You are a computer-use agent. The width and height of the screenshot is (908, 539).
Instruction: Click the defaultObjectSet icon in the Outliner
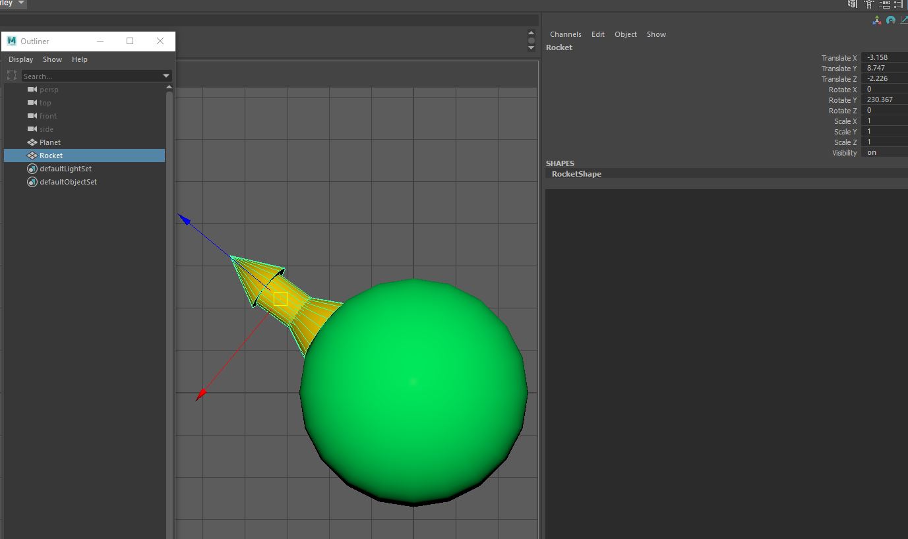point(32,182)
